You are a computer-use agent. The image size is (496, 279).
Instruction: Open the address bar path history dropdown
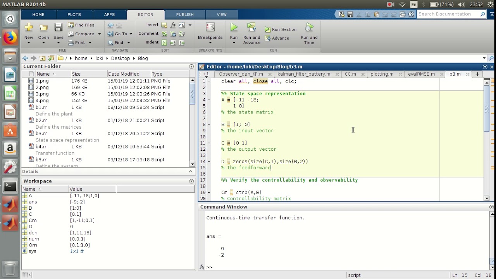click(484, 58)
